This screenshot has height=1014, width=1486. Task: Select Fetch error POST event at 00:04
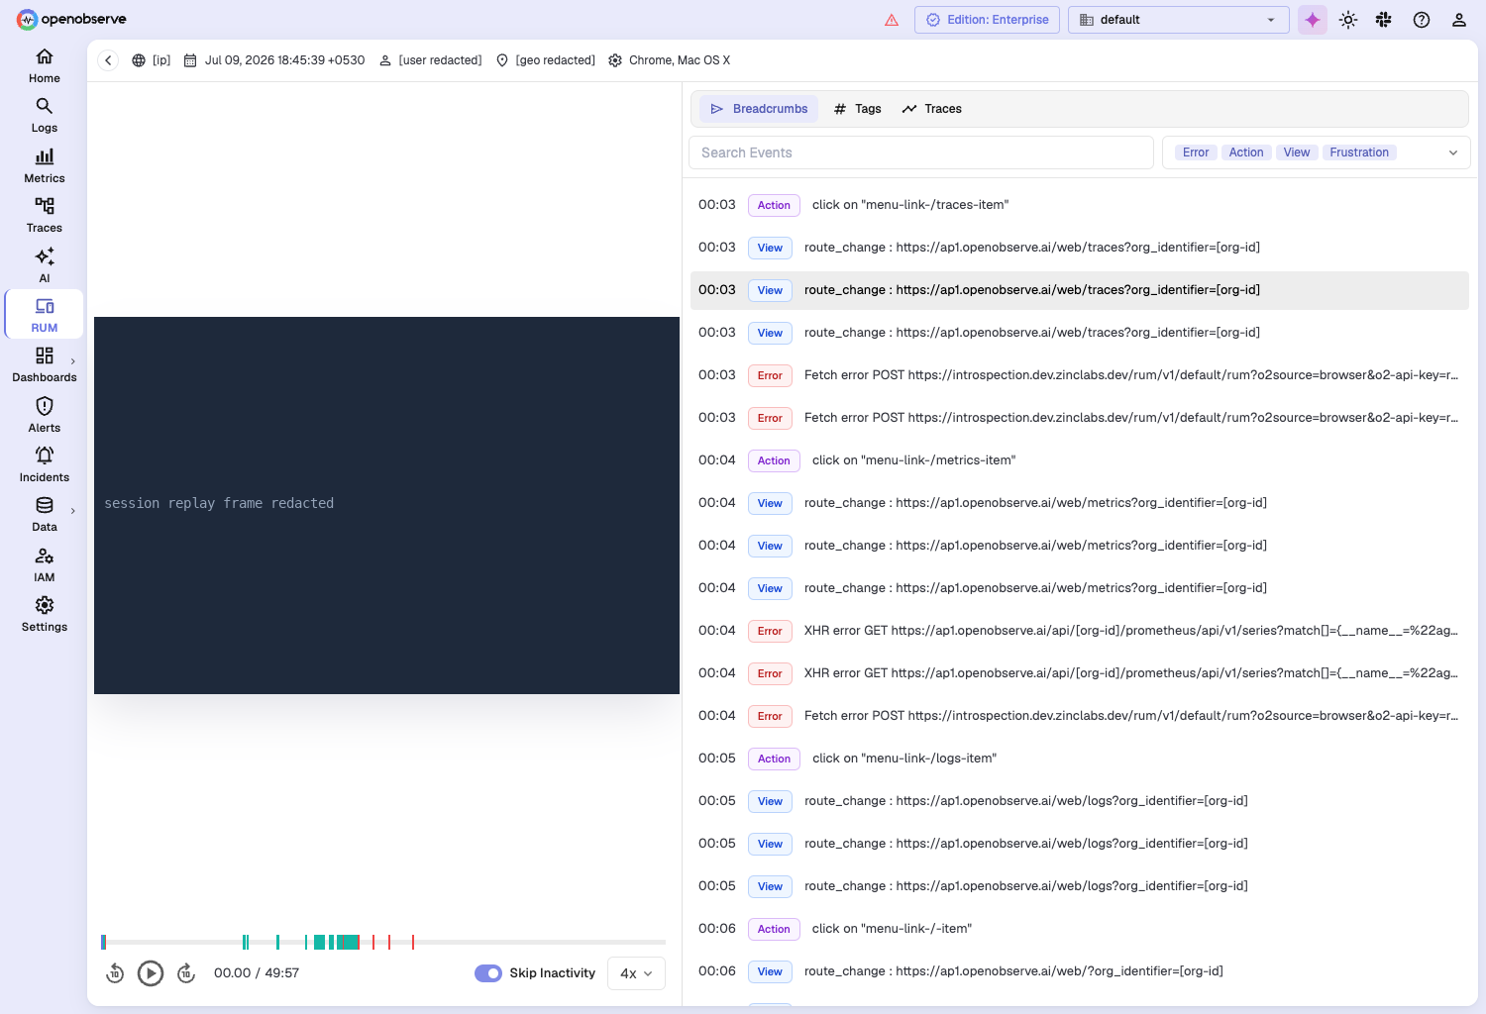tap(1080, 716)
